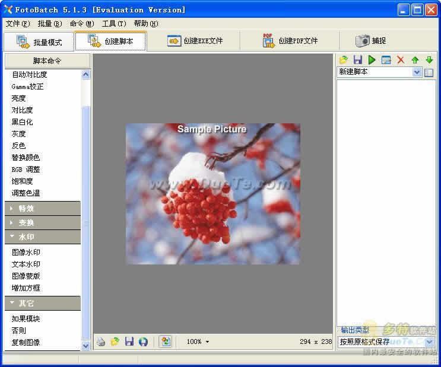Click command list scrollbar down arrow
This screenshot has width=441, height=367.
tap(86, 346)
